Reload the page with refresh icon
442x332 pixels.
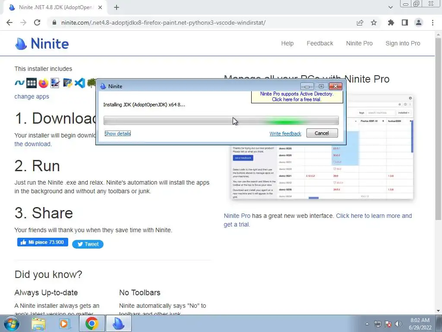pos(37,22)
